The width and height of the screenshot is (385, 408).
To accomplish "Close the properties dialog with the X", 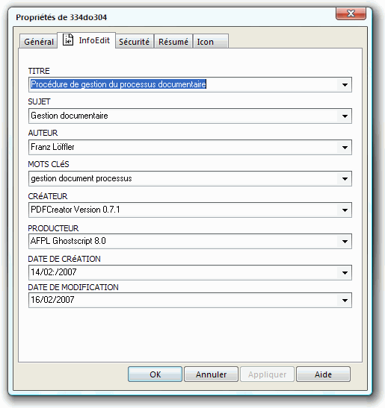I will [351, 13].
